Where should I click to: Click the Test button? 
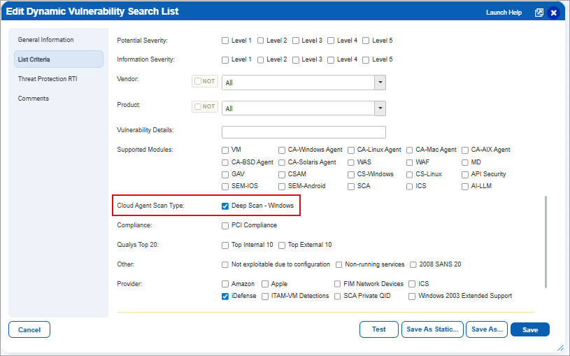pos(379,329)
